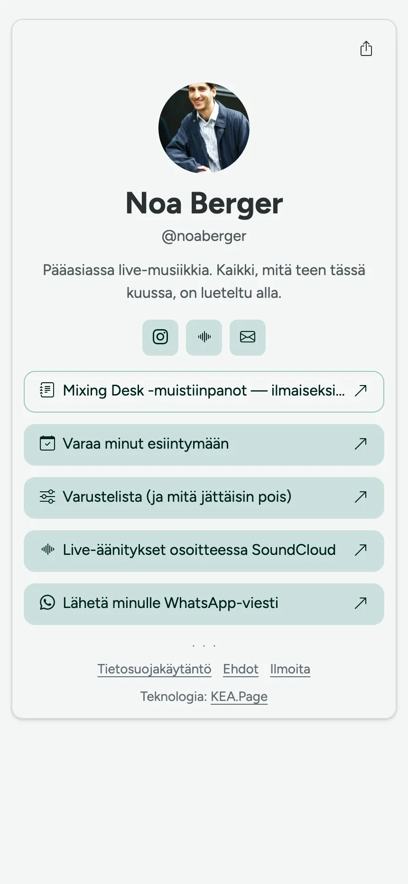This screenshot has height=884, width=408.
Task: Click arrow on WhatsApp-viesti row
Action: click(x=361, y=603)
